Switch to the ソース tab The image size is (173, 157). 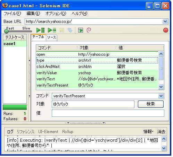[51, 37]
